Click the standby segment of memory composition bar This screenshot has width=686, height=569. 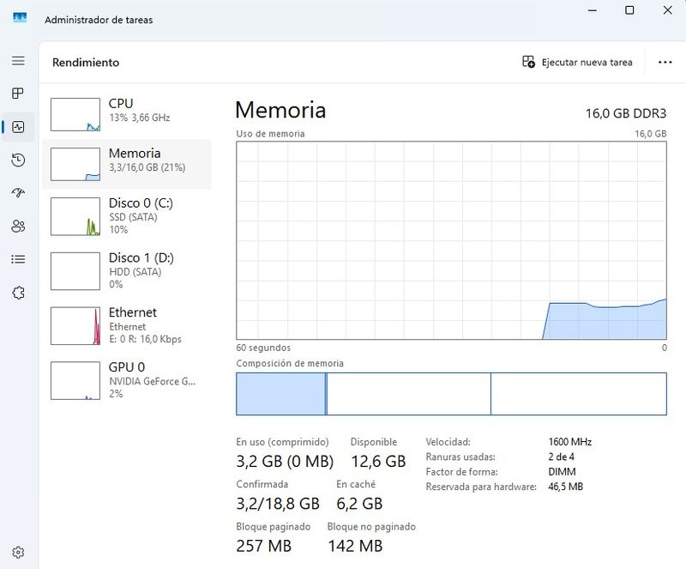pos(409,394)
